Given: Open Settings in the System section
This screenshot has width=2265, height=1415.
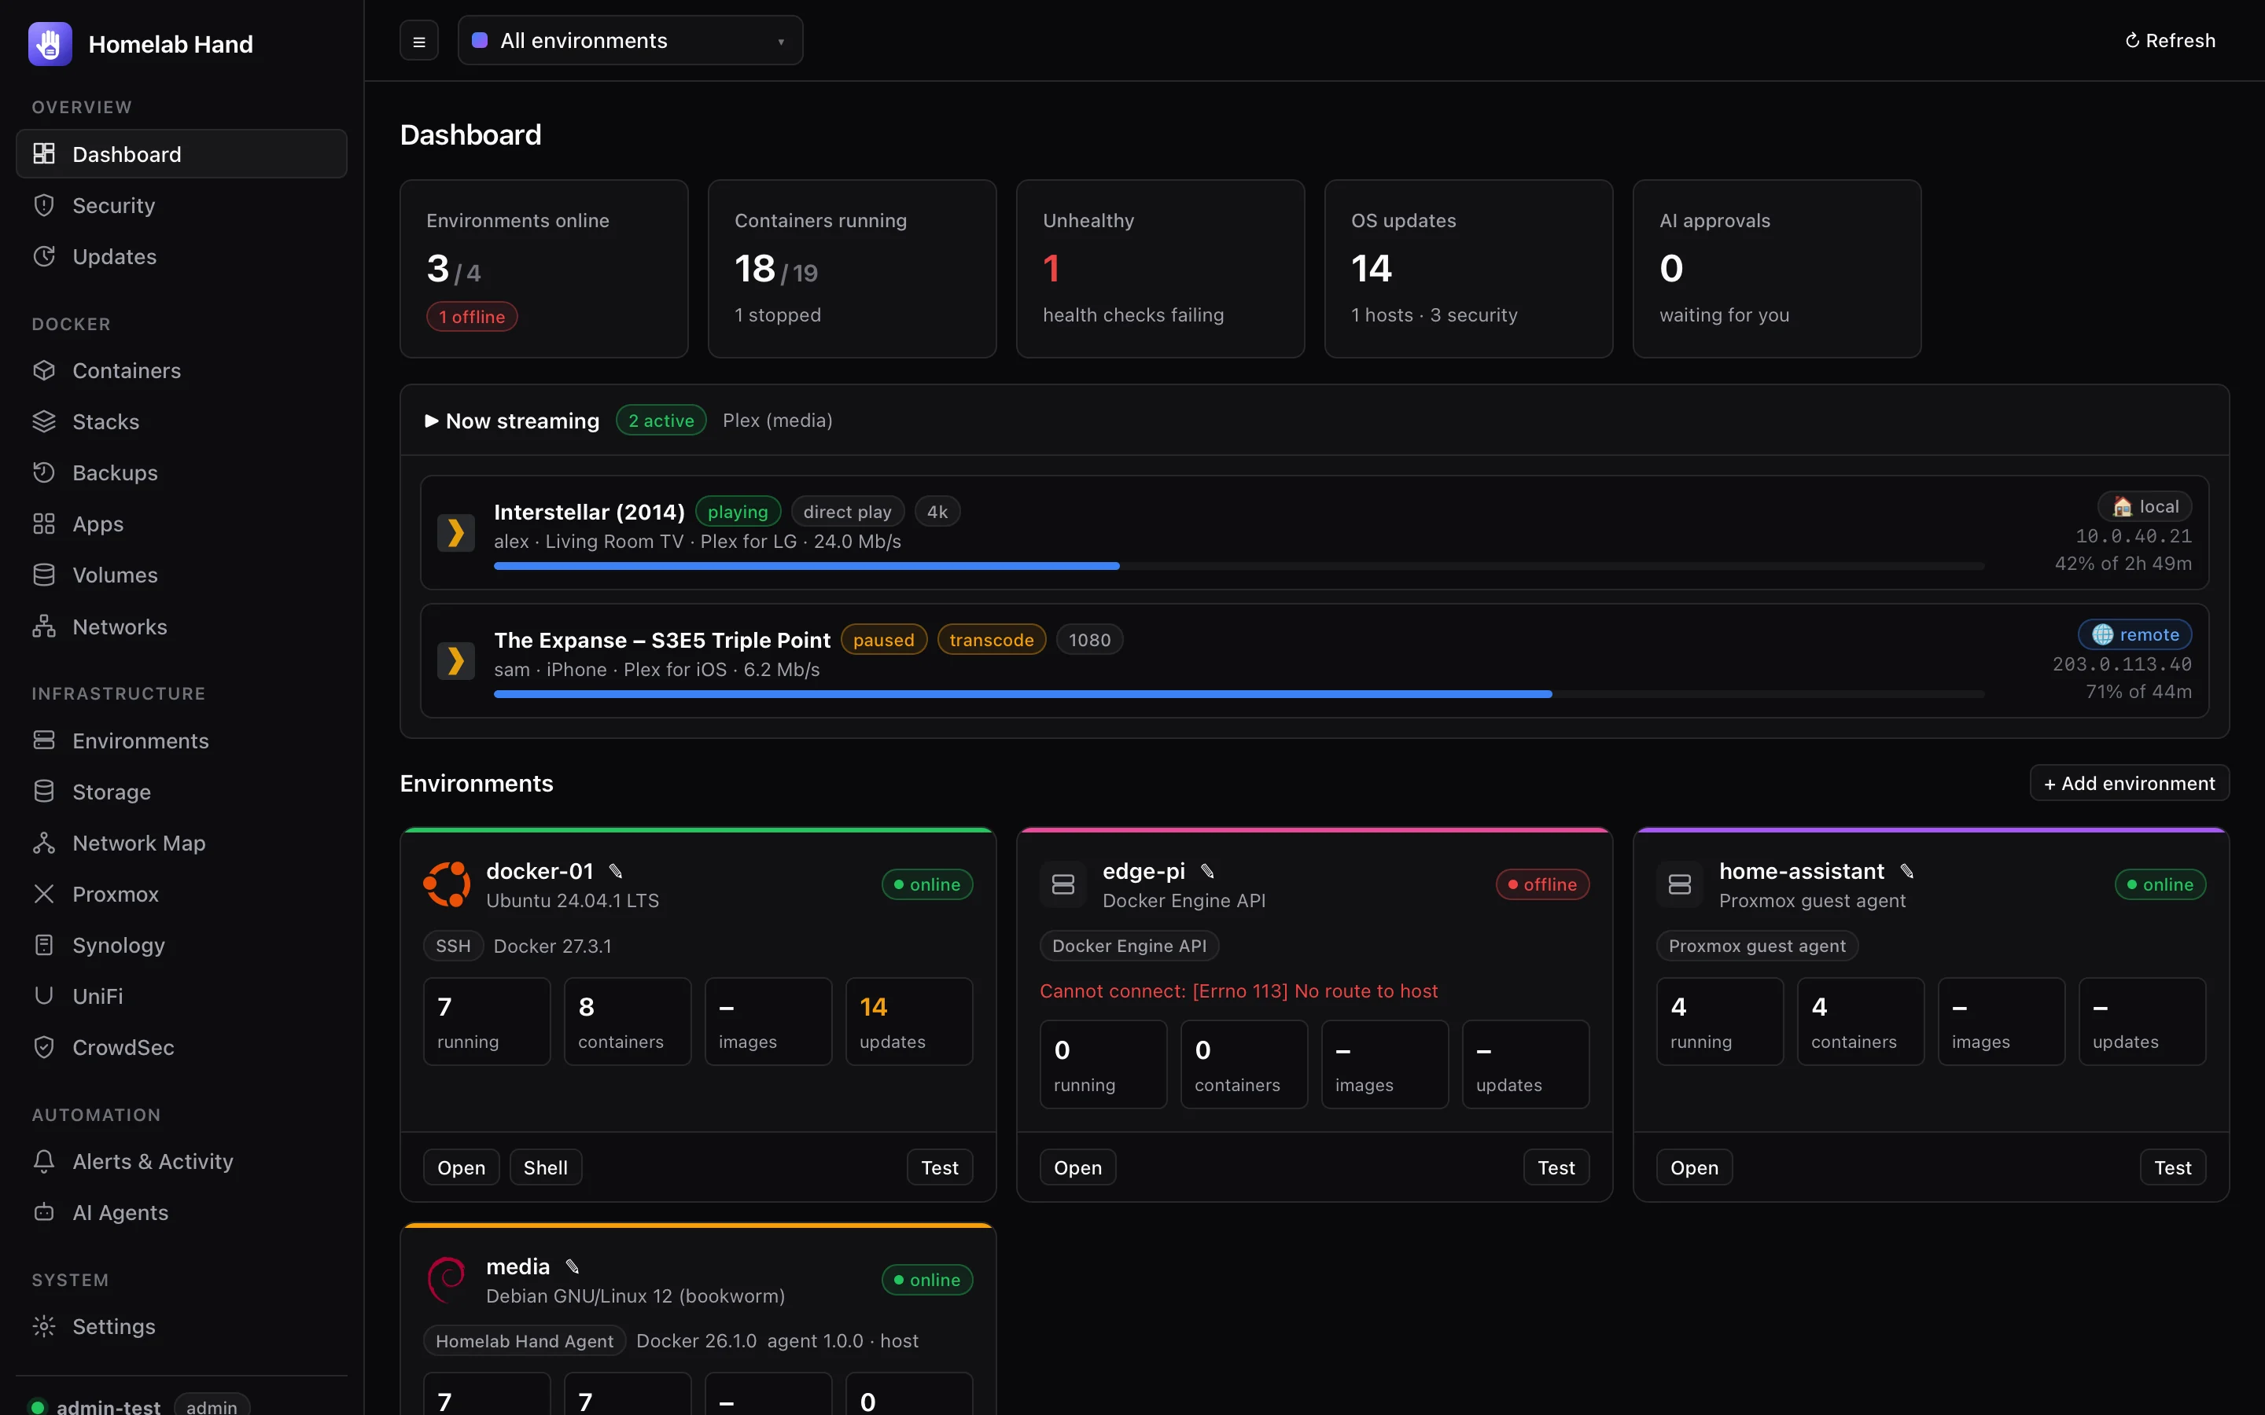Looking at the screenshot, I should point(182,1326).
